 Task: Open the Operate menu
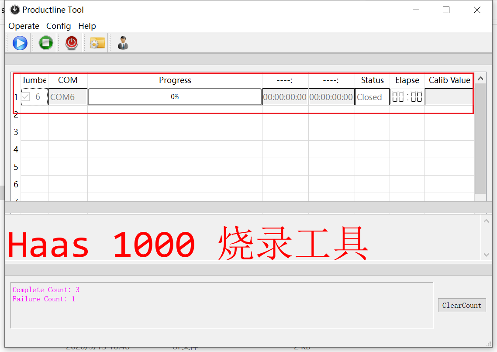coord(24,26)
